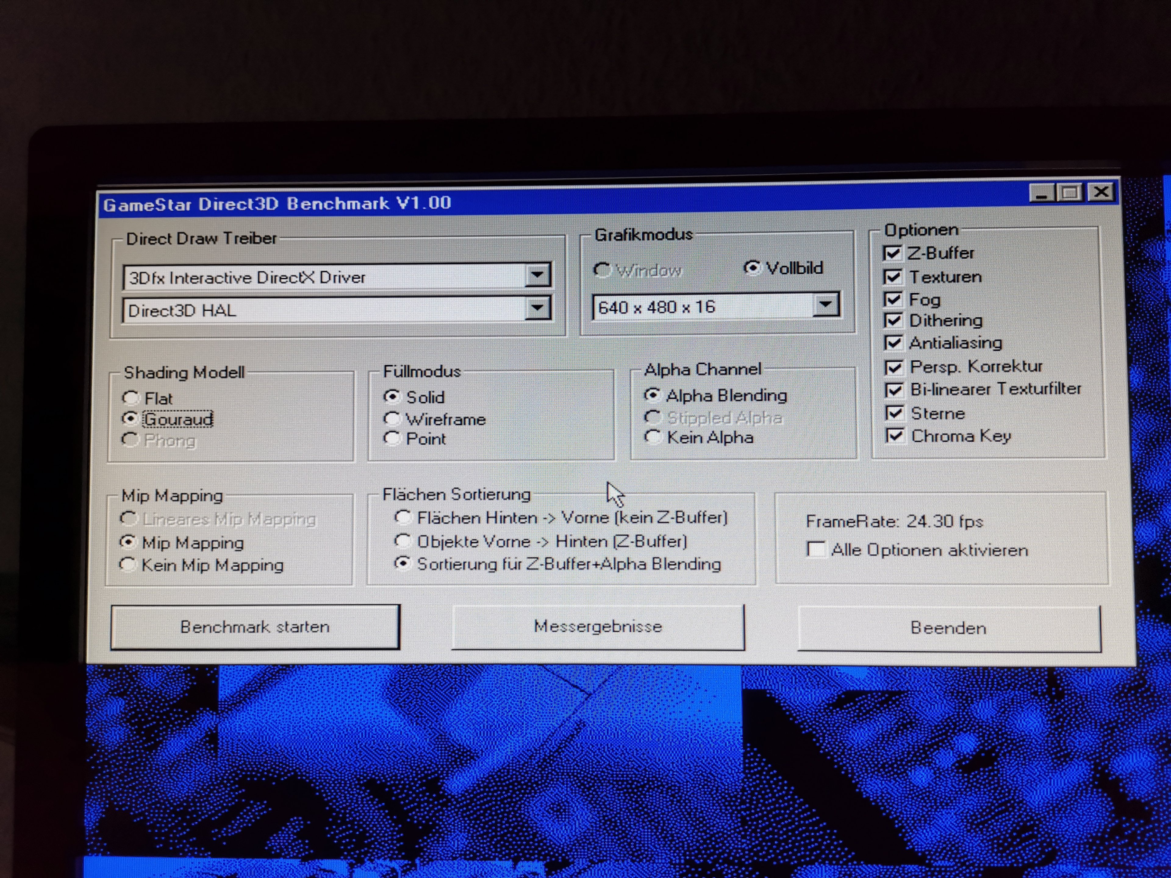Select Flat shading model
This screenshot has height=878, width=1171.
click(x=131, y=398)
